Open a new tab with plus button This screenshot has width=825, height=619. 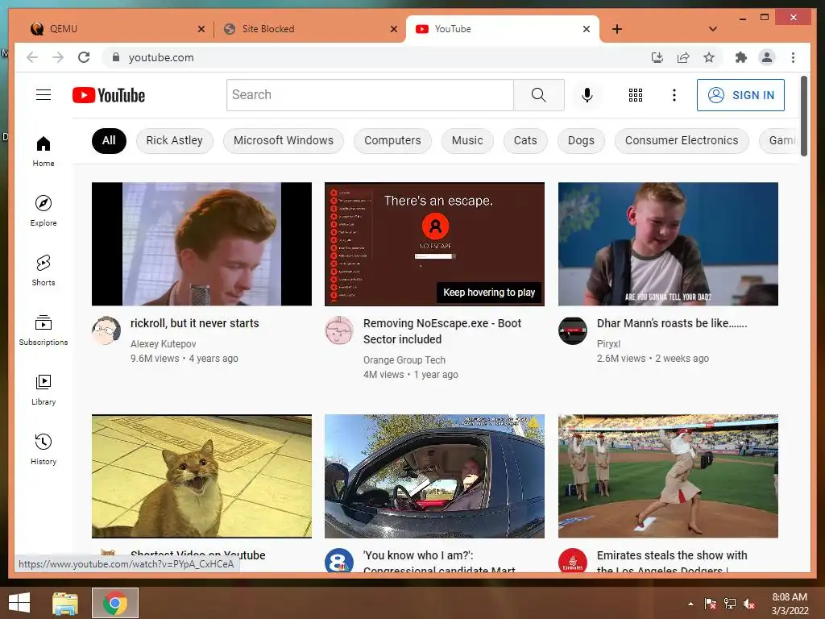(617, 29)
